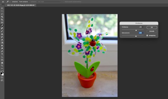
Task: Swap foreground and background colors
Action: click(3, 71)
